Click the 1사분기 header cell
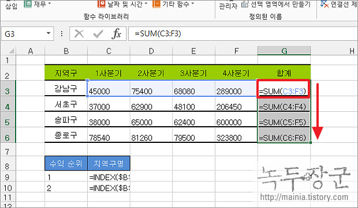Image resolution: width=358 pixels, height=208 pixels. (x=109, y=73)
